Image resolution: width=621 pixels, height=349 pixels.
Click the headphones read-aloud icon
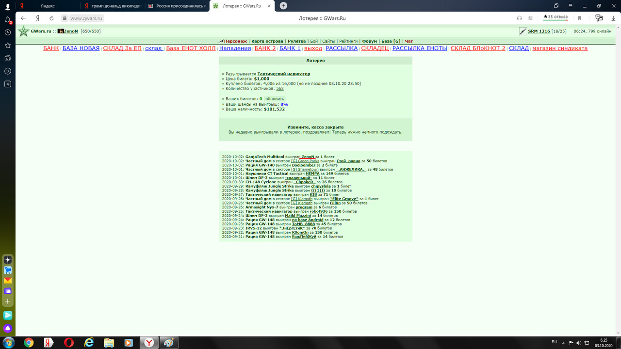point(520,18)
